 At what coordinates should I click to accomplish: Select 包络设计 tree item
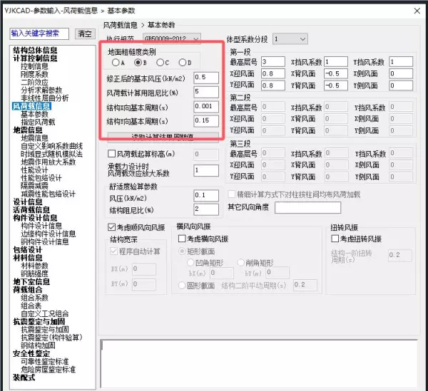click(28, 249)
